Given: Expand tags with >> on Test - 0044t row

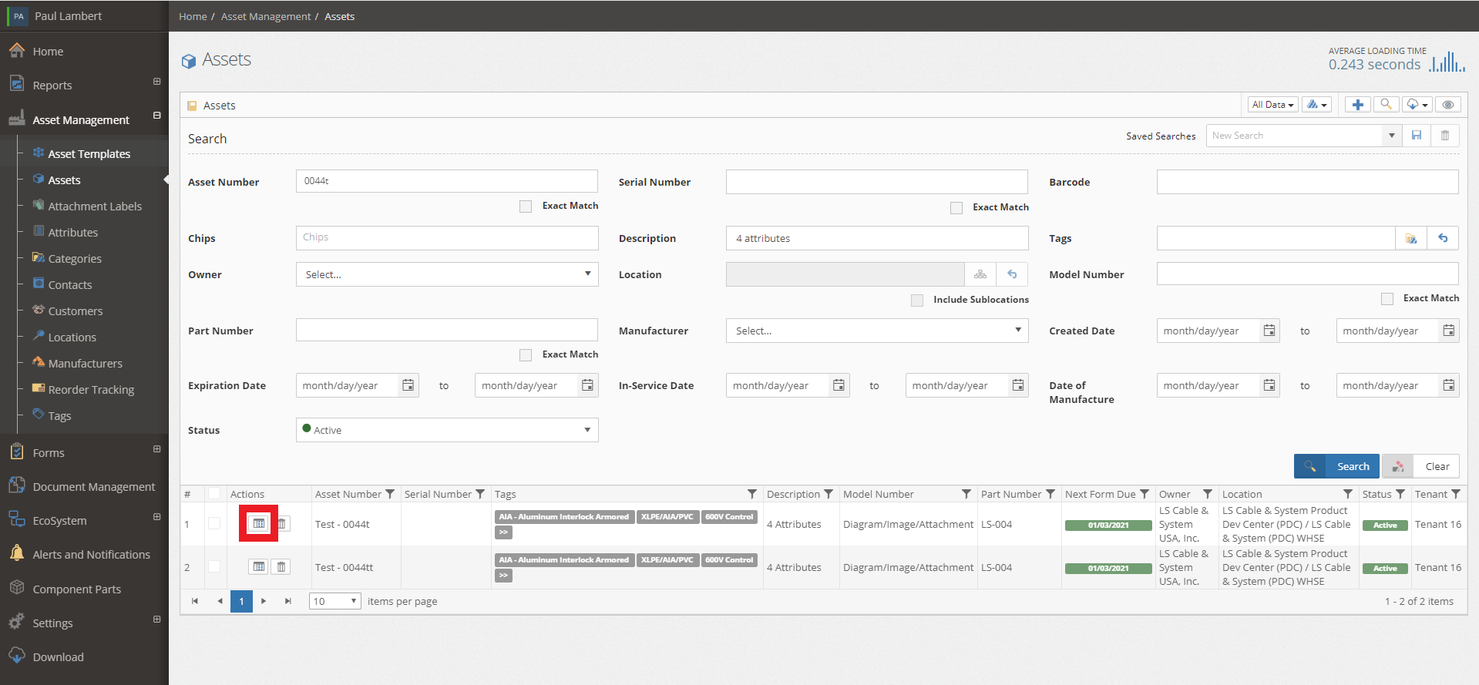Looking at the screenshot, I should 503,532.
